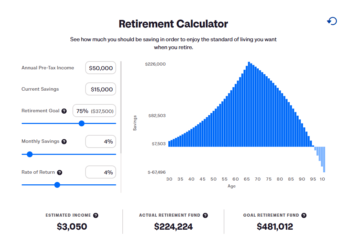Viewport: 346px width, 252px height.
Task: Click the Retirement Goal slider handle
Action: (x=81, y=123)
